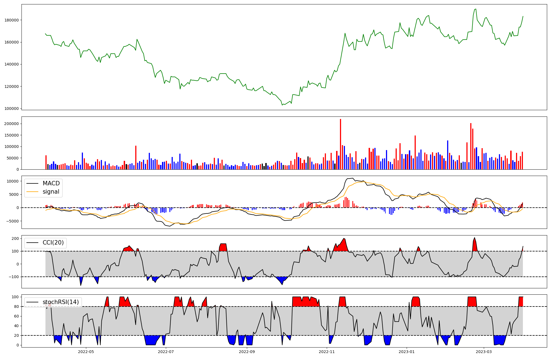Image resolution: width=551 pixels, height=358 pixels.
Task: Click the 80 stochRSI axis label
Action: (17, 307)
